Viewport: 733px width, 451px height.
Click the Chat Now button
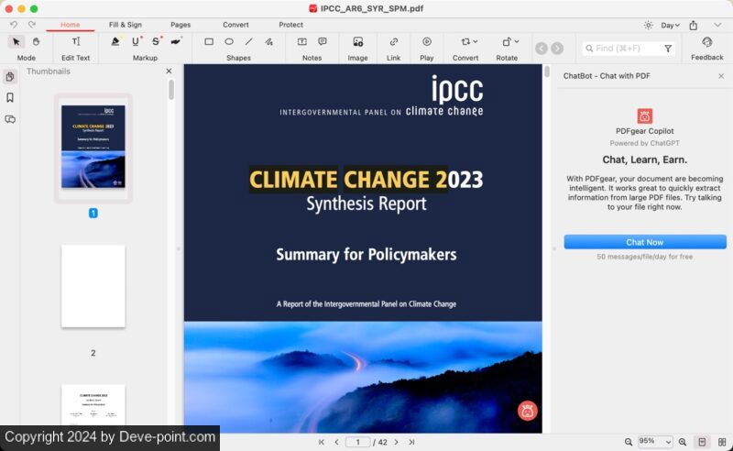tap(644, 242)
